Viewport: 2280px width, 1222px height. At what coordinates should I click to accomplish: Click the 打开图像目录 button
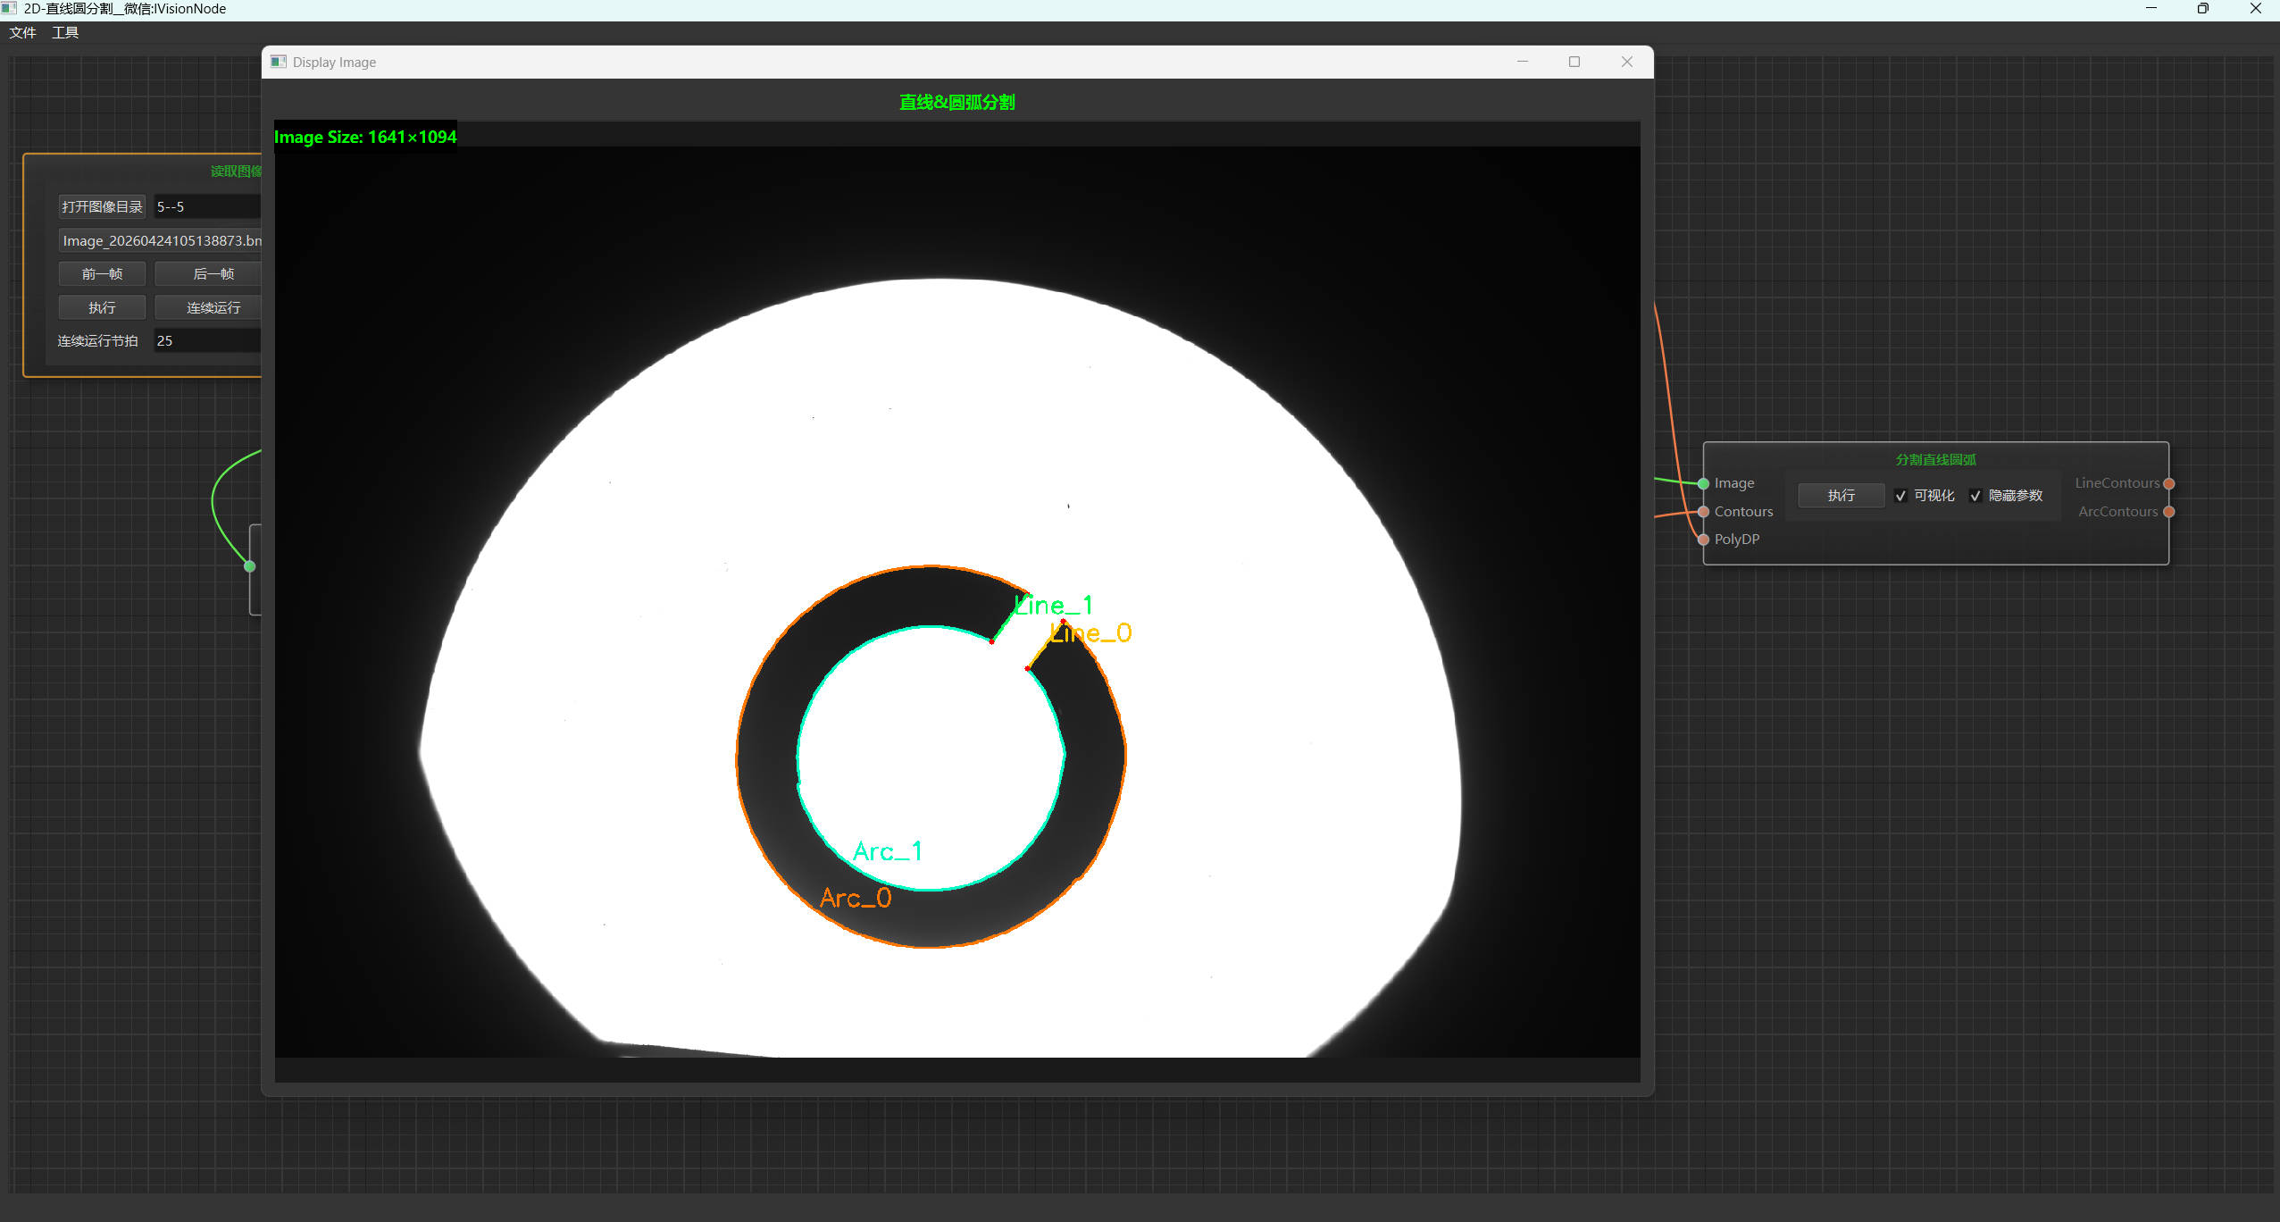(x=102, y=207)
